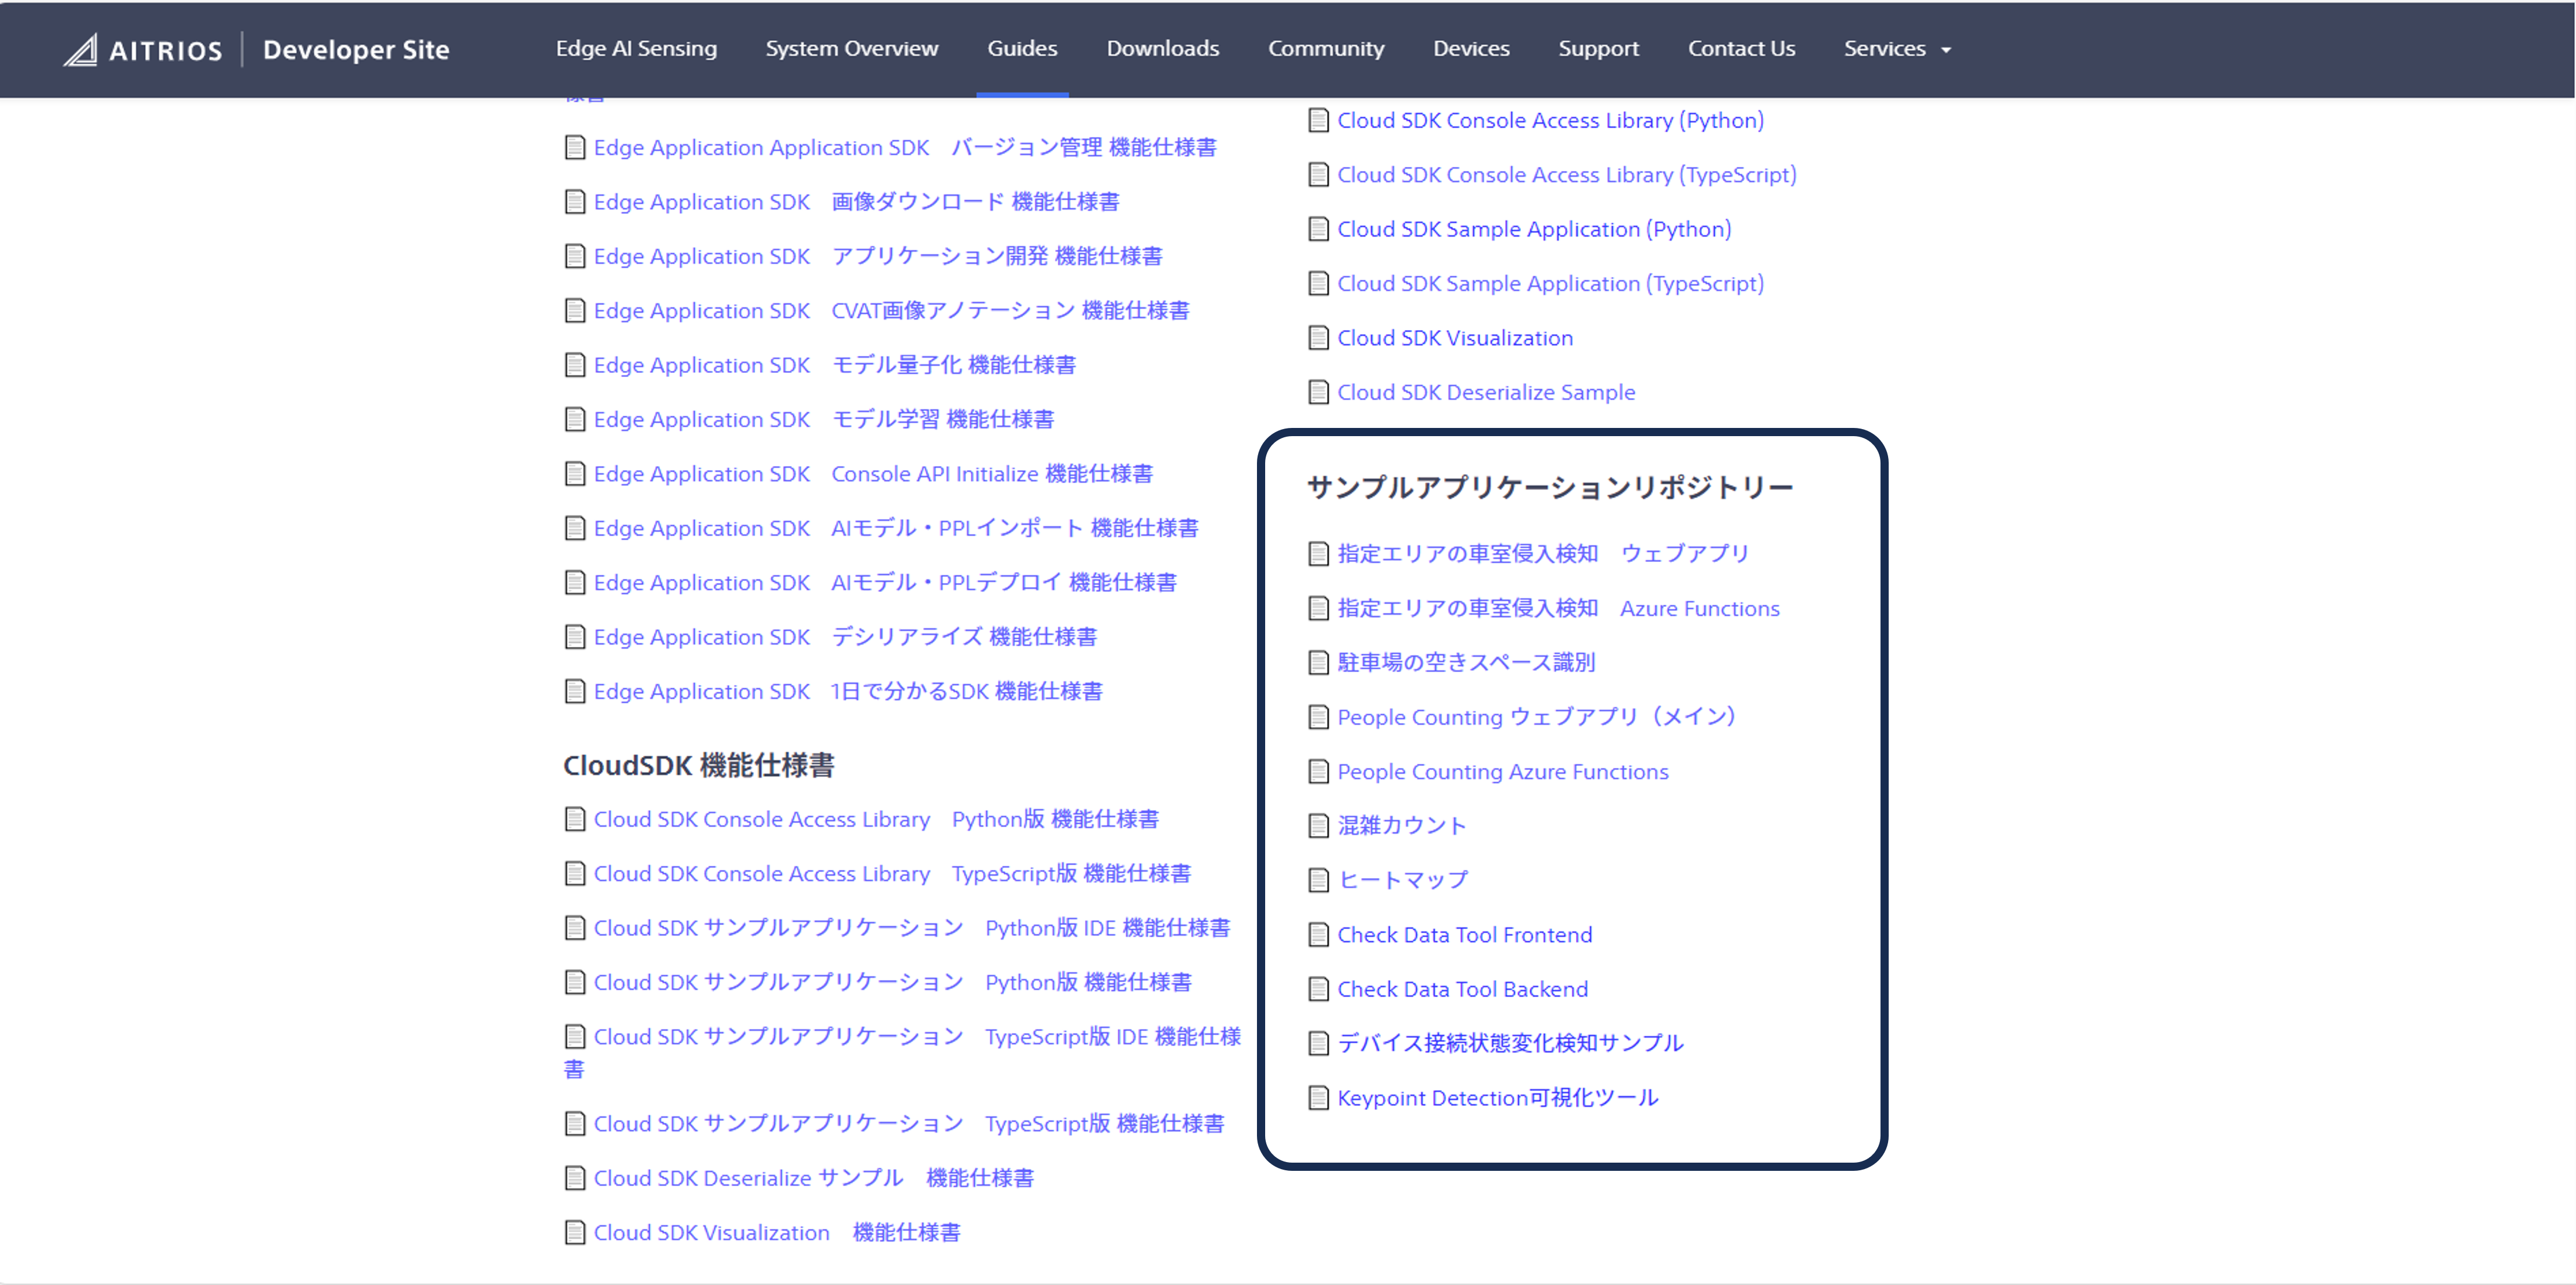Viewport: 2576px width, 1285px height.
Task: Open Edge Application SDK モデル量子化 機能仕様書
Action: 835,364
